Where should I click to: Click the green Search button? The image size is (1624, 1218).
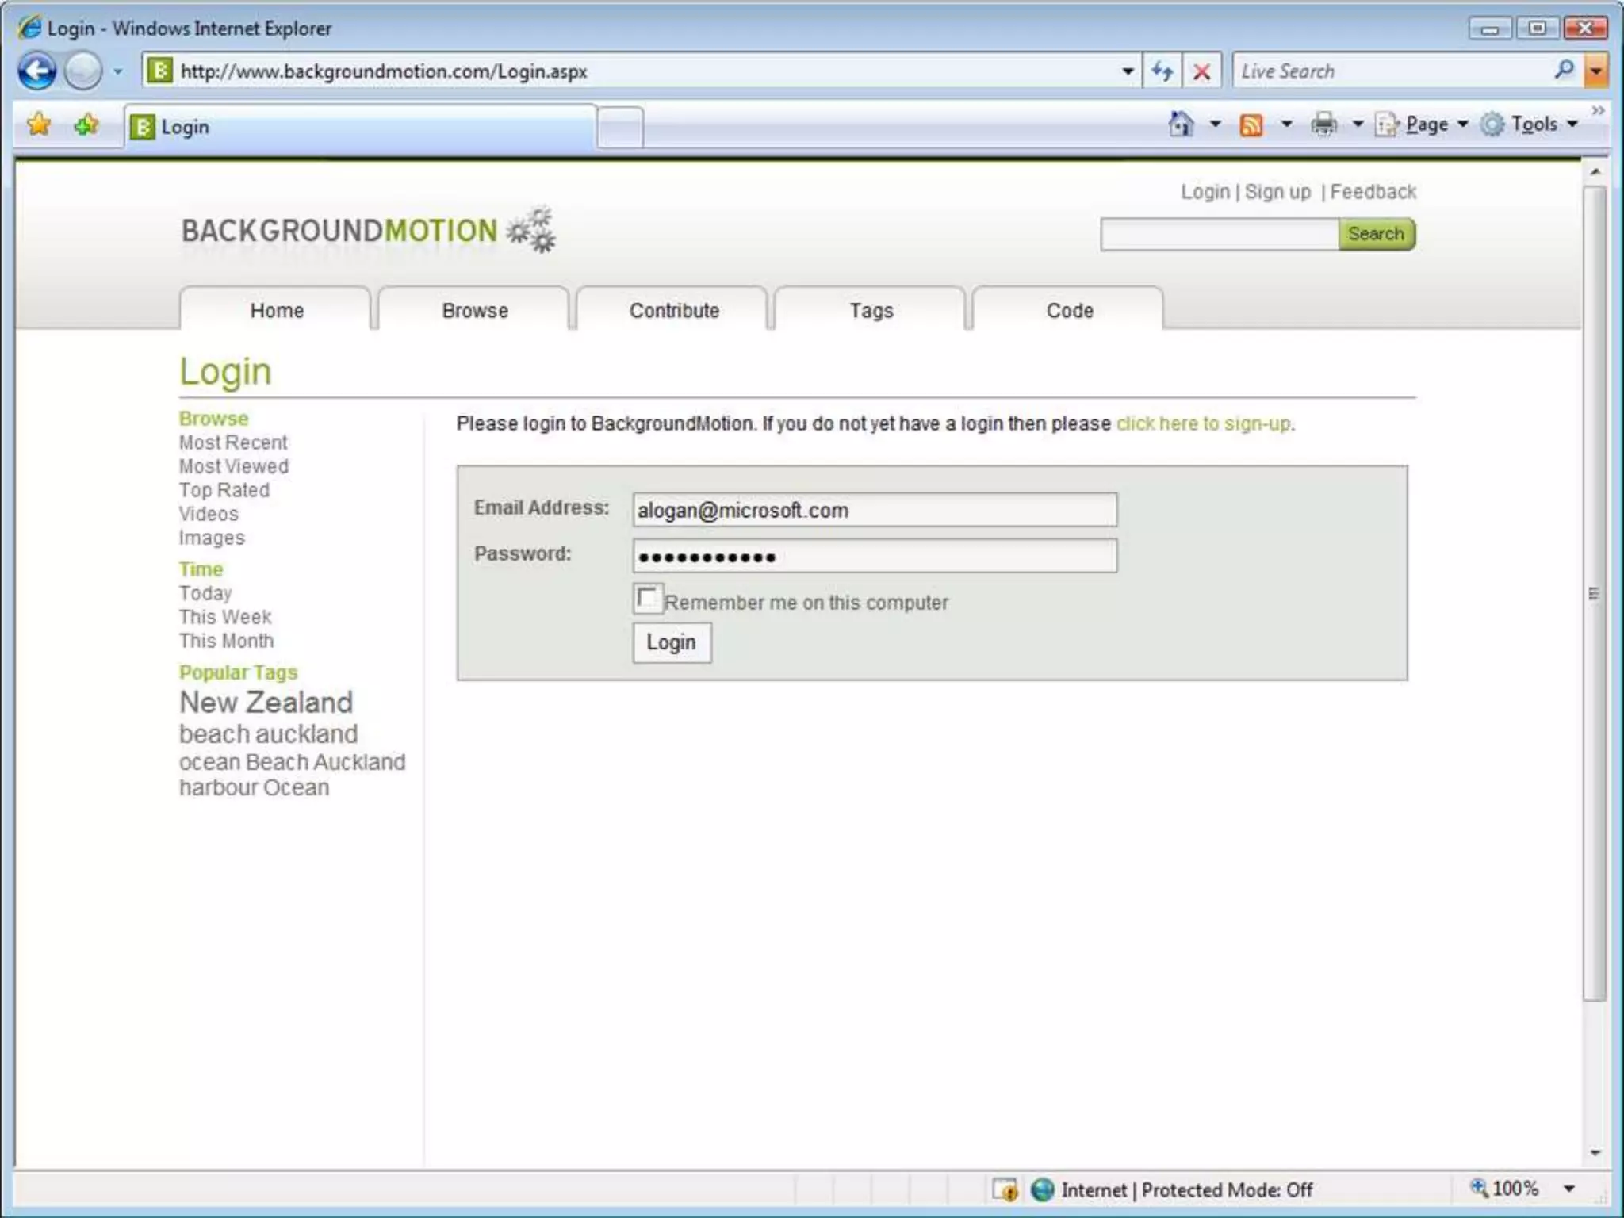point(1377,234)
